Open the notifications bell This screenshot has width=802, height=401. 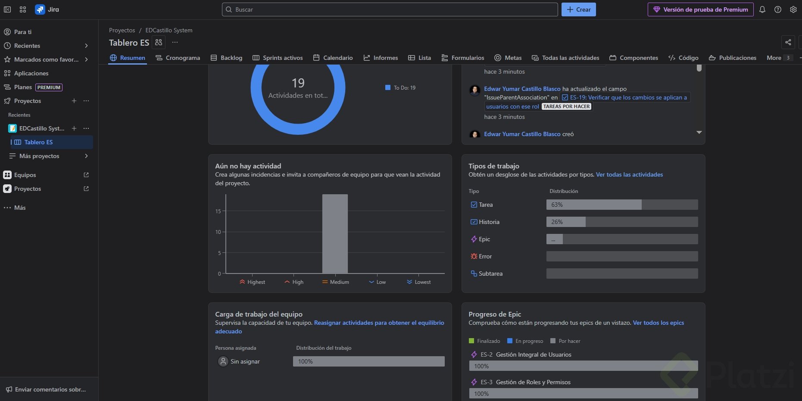click(762, 9)
